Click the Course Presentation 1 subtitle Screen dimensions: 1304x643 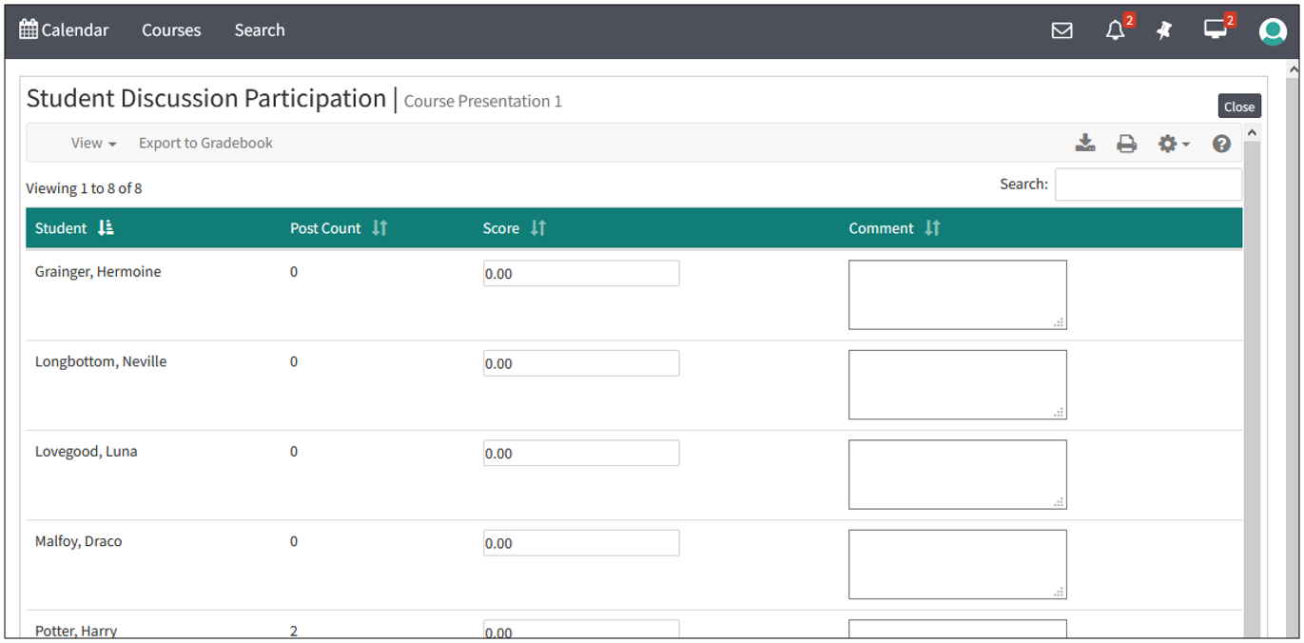483,101
